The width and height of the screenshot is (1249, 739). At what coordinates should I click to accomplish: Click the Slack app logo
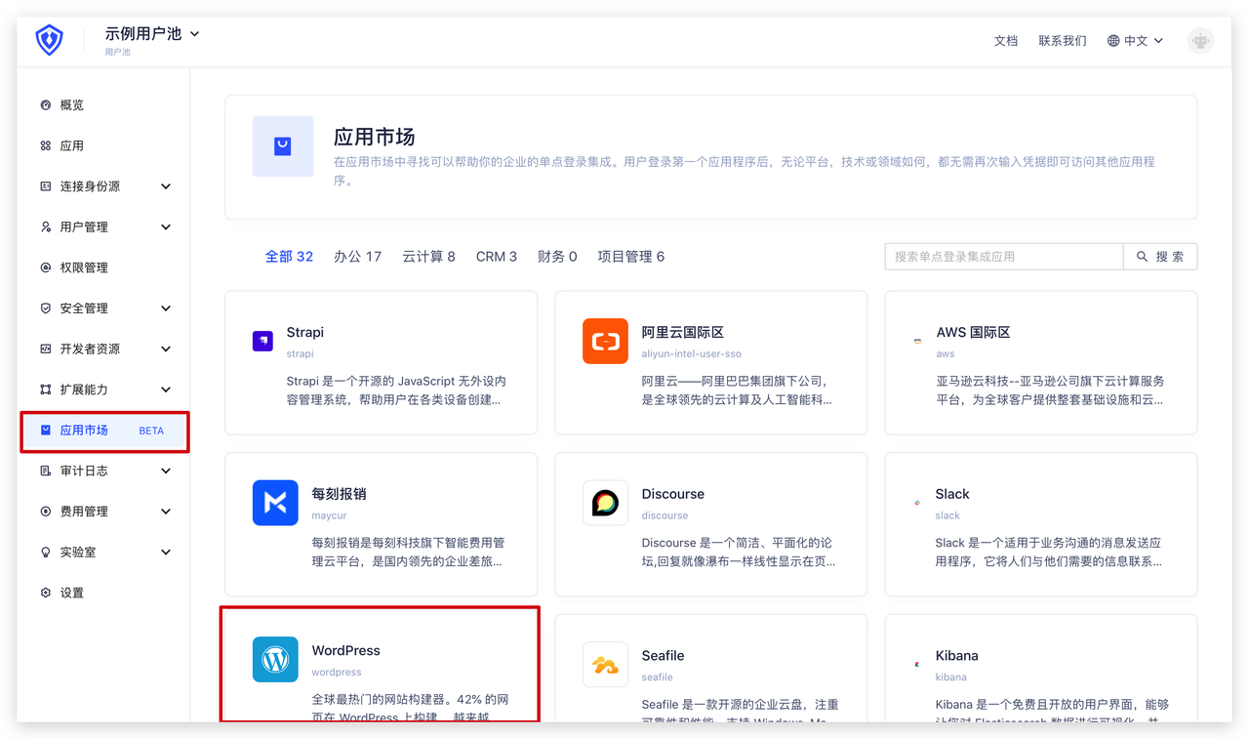[917, 503]
